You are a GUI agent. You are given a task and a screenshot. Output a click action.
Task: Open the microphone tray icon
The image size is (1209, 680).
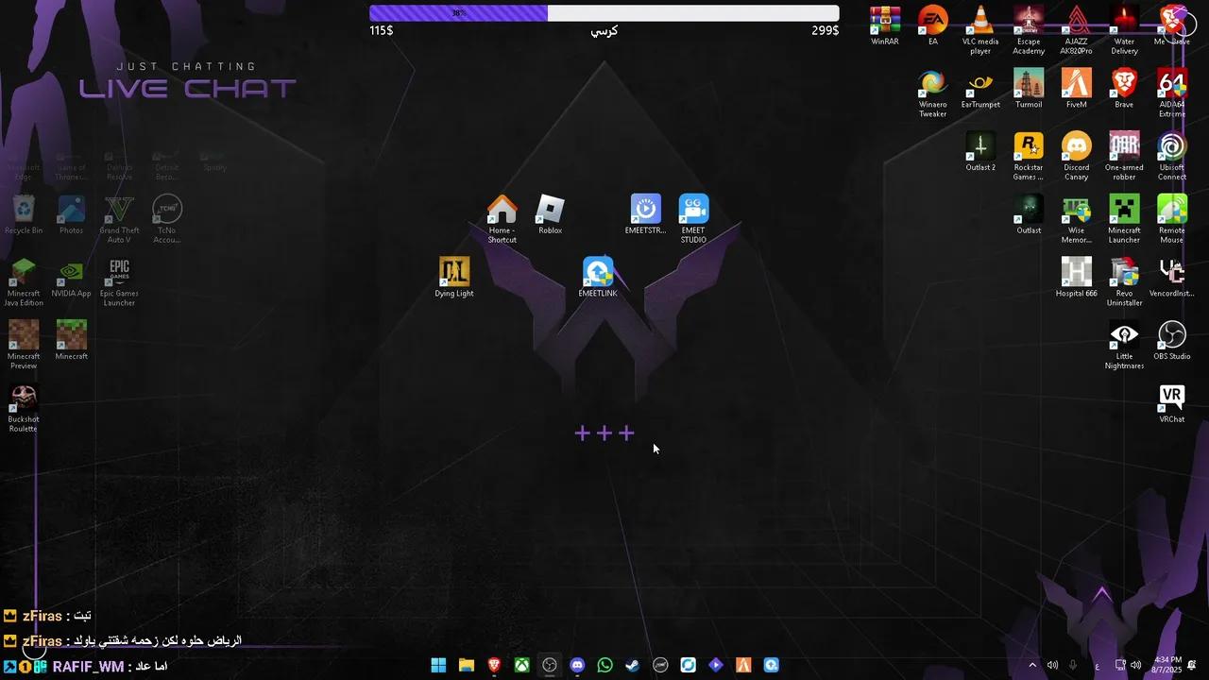click(1073, 665)
